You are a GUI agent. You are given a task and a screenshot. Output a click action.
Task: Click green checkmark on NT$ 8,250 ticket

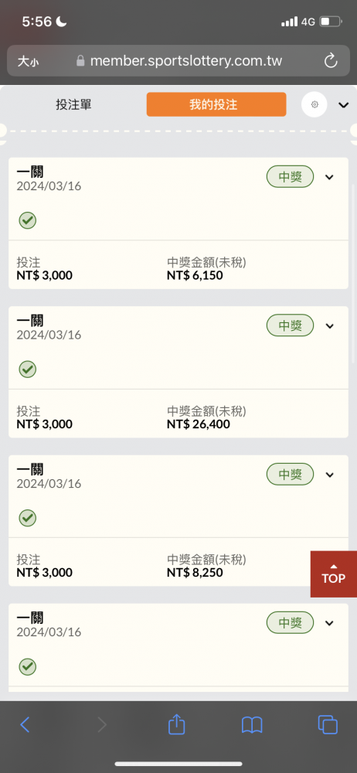coord(28,518)
